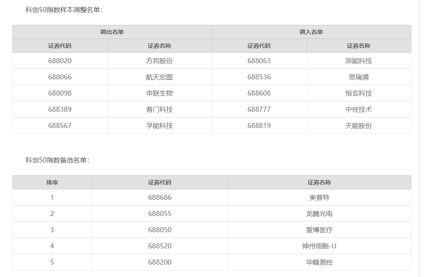Screen dimensions: 425x277
Task: Click the 派能科技 cell
Action: [358, 61]
